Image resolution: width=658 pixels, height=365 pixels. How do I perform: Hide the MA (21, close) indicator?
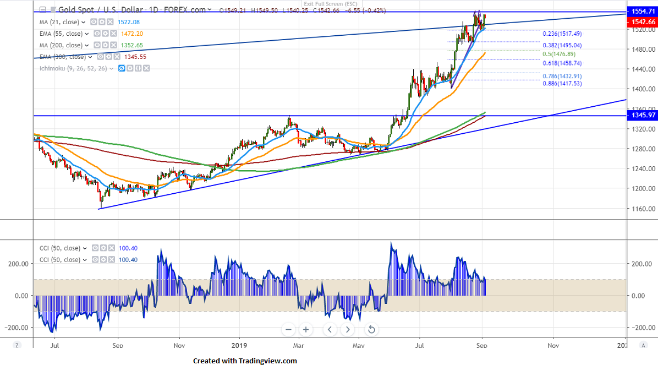(x=94, y=22)
